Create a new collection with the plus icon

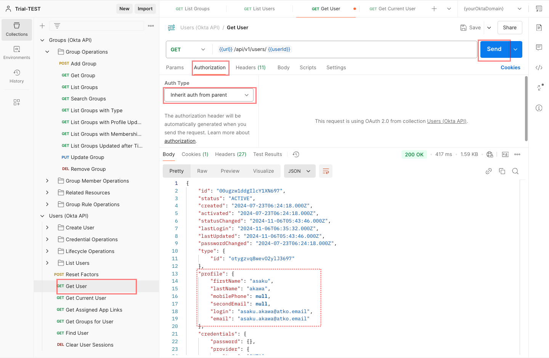click(x=42, y=25)
